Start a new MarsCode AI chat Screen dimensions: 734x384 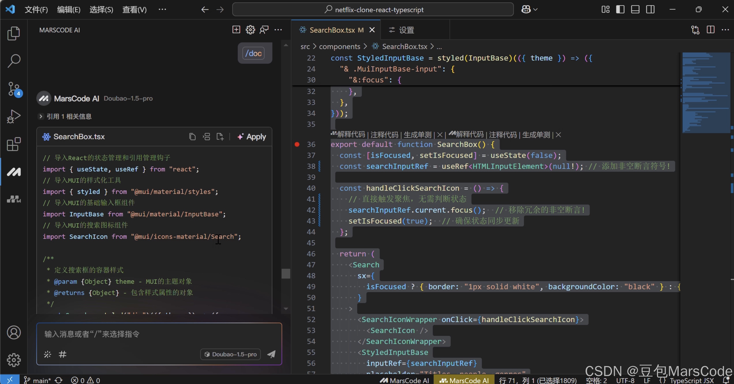point(236,30)
